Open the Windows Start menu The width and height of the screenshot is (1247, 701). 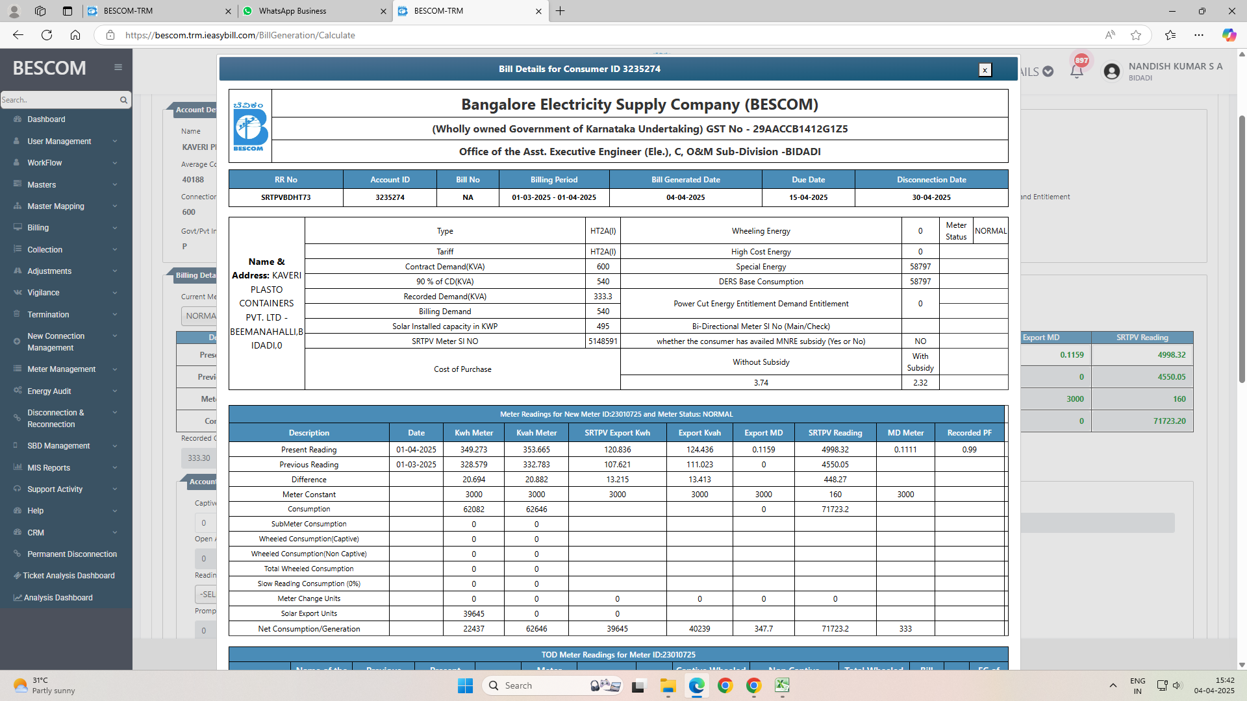465,685
